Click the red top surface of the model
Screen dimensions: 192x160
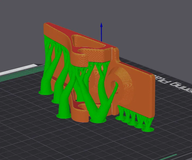pos(69,33)
